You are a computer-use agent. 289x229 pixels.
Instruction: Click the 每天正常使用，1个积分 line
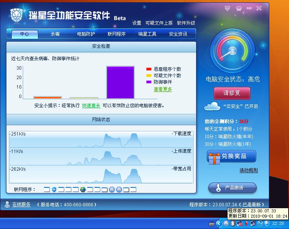click(228, 129)
